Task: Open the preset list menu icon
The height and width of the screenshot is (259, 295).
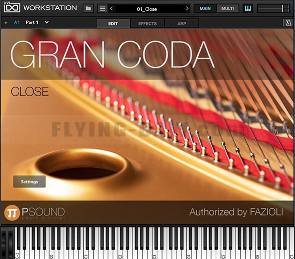Action: [x=103, y=9]
